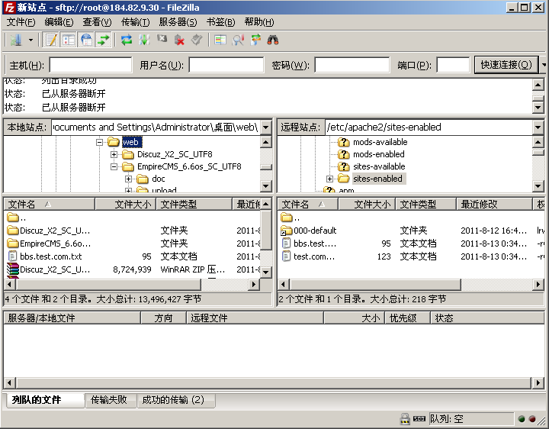This screenshot has height=429, width=549.
Task: Click the 主机(H) host input field
Action: pos(90,65)
